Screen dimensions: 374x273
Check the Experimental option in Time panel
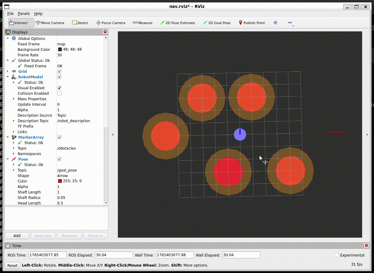(x=336, y=255)
